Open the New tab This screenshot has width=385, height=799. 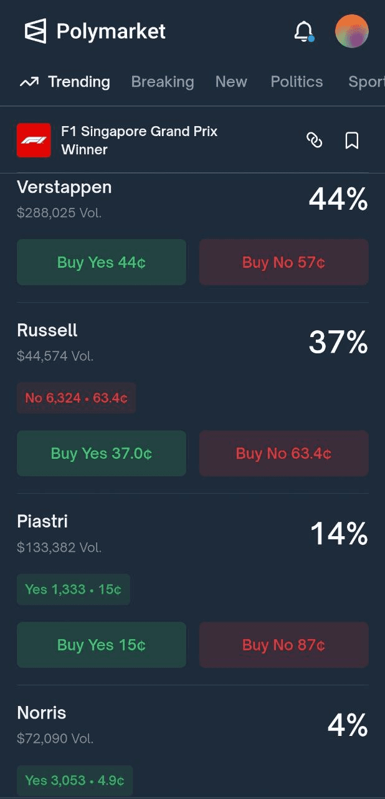[x=231, y=82]
